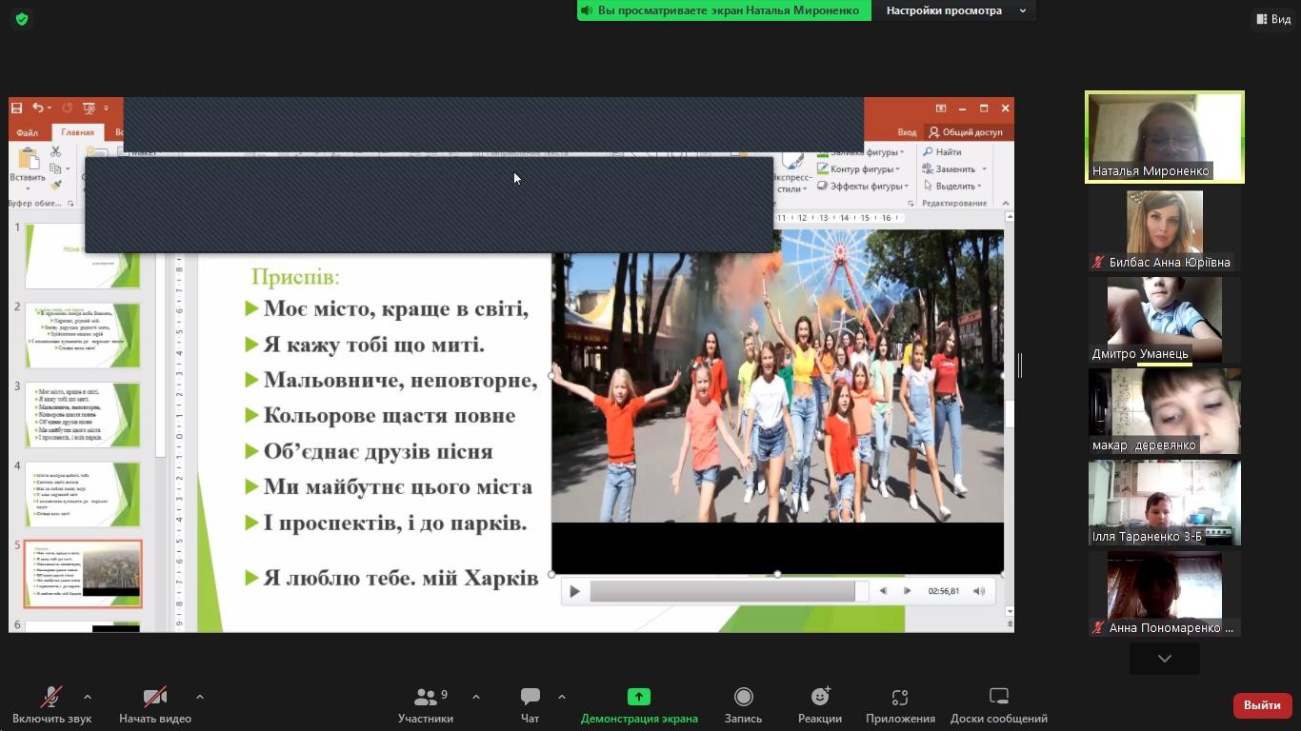Click the red Выйти button
This screenshot has height=731, width=1301.
(x=1261, y=705)
